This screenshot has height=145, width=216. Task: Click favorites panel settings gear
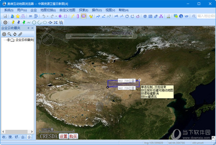coord(4,34)
